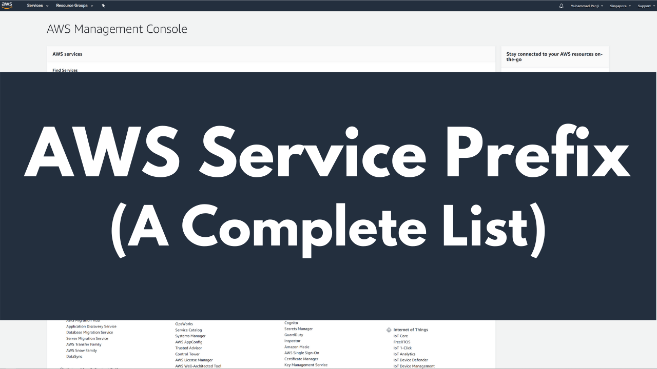Open the Services menu
Viewport: 657px width, 369px height.
coord(35,6)
